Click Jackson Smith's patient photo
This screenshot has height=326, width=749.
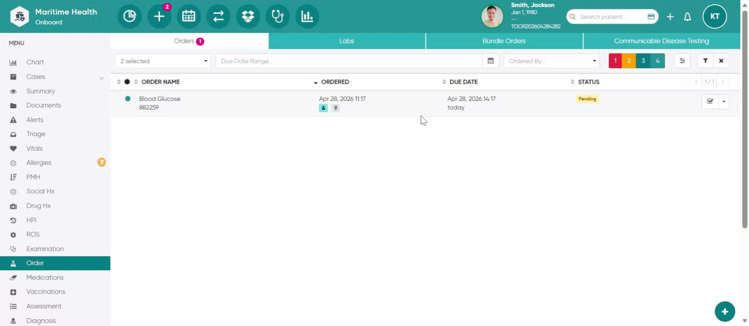coord(492,16)
